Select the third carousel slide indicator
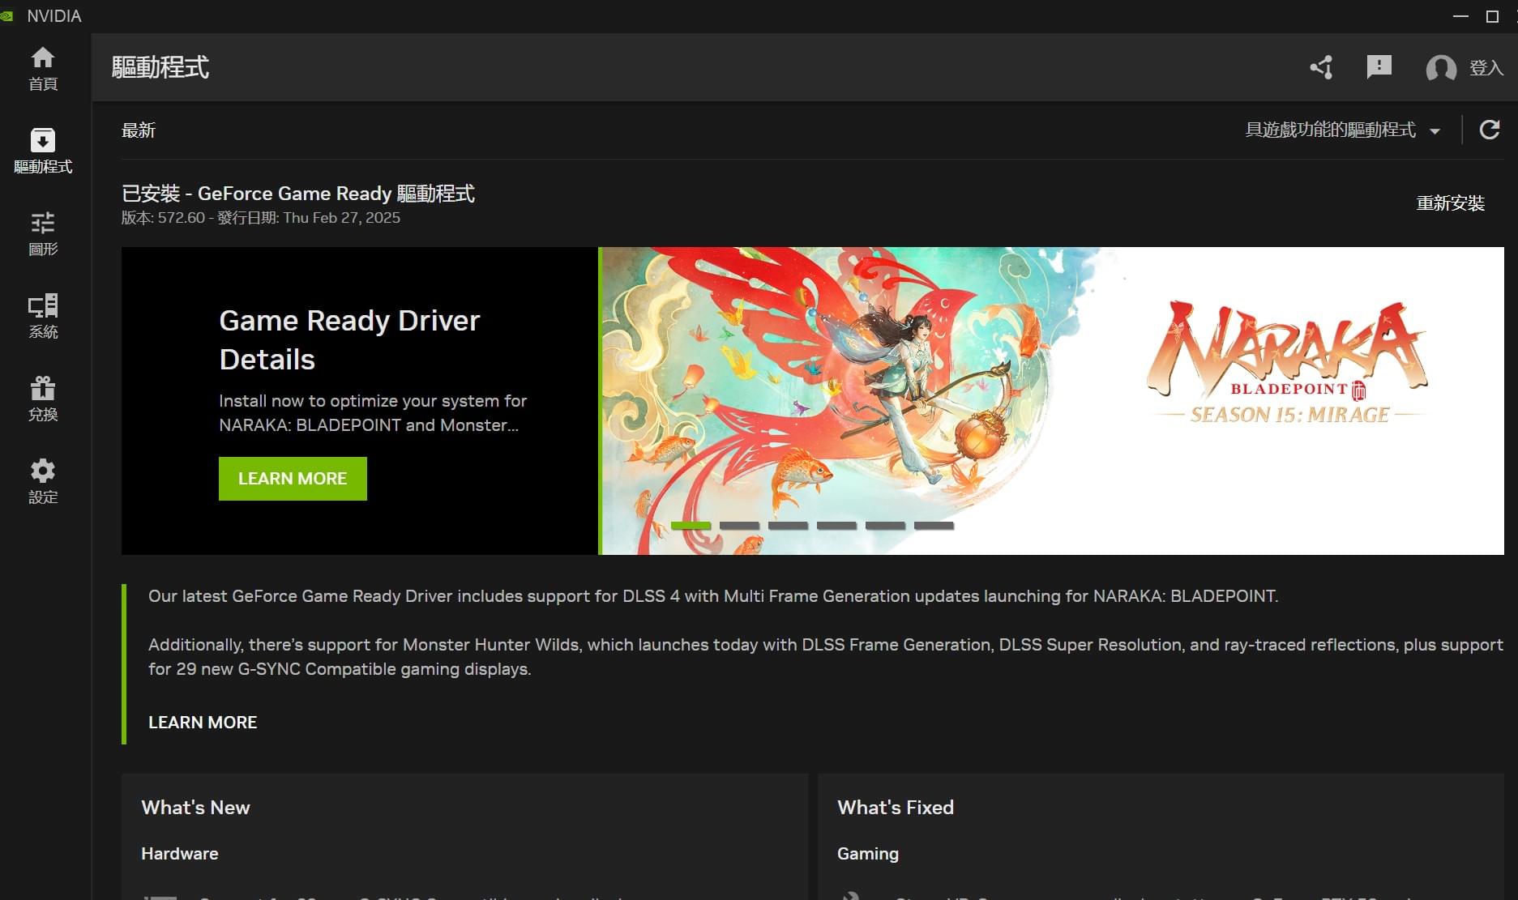The image size is (1518, 900). coord(788,526)
